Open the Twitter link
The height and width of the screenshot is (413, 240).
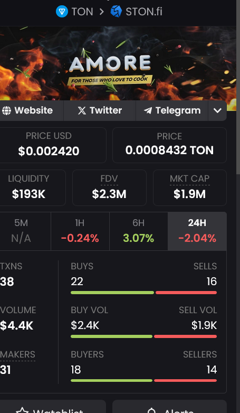[x=100, y=110]
